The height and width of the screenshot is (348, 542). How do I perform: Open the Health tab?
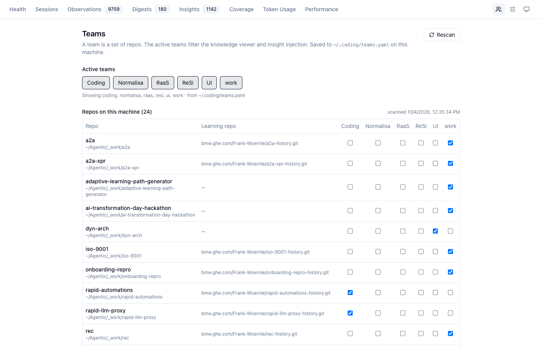[18, 9]
